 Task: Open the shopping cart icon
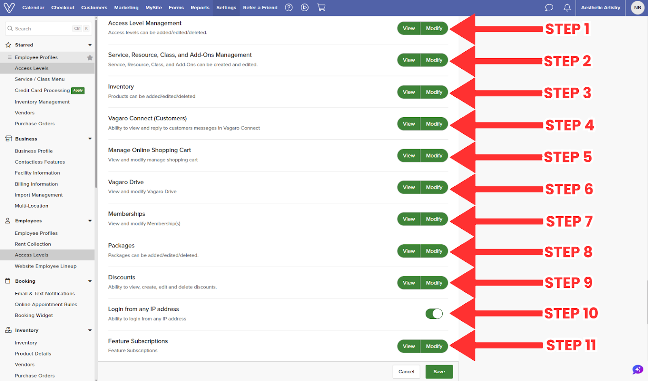point(321,7)
